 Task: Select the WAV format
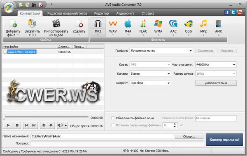click(113, 28)
